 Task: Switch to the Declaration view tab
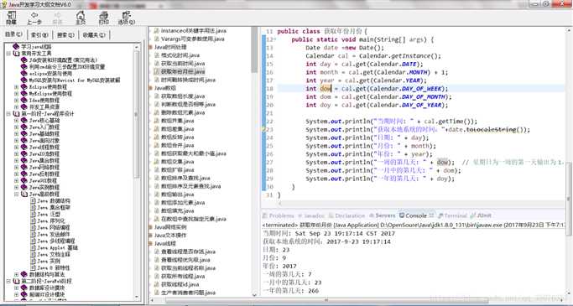[347, 215]
